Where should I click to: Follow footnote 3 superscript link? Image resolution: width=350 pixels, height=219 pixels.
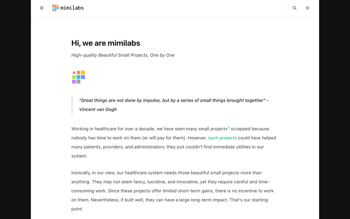tap(229, 128)
